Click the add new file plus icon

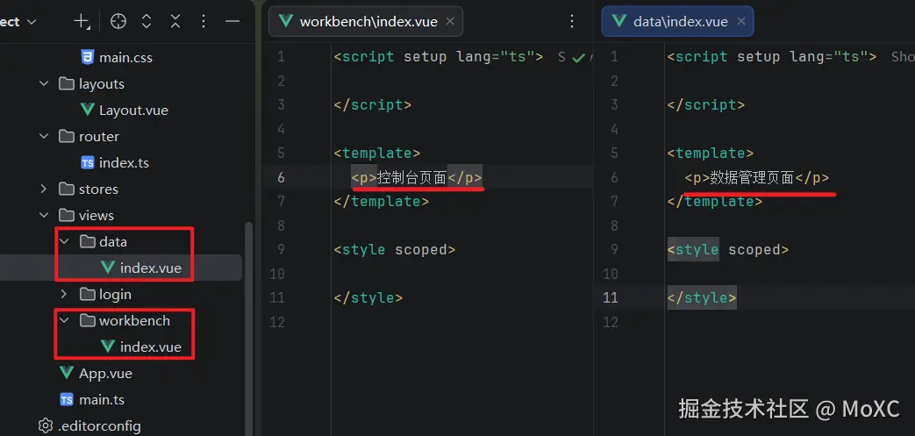[81, 22]
